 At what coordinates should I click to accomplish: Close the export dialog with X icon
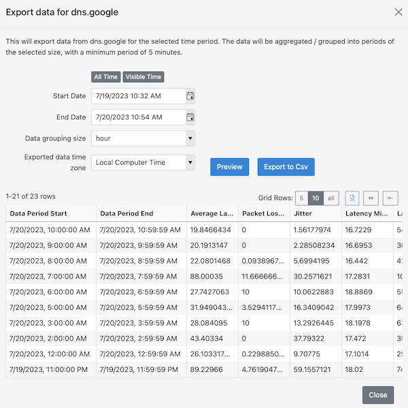point(398,12)
